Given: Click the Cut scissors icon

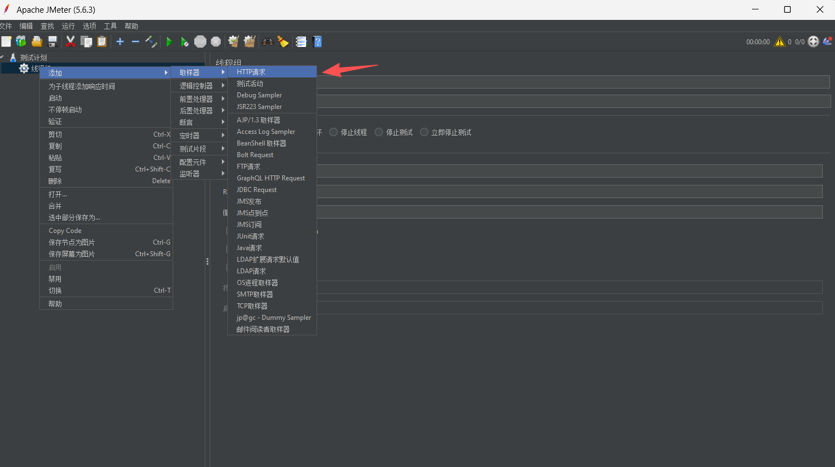Looking at the screenshot, I should pos(70,41).
